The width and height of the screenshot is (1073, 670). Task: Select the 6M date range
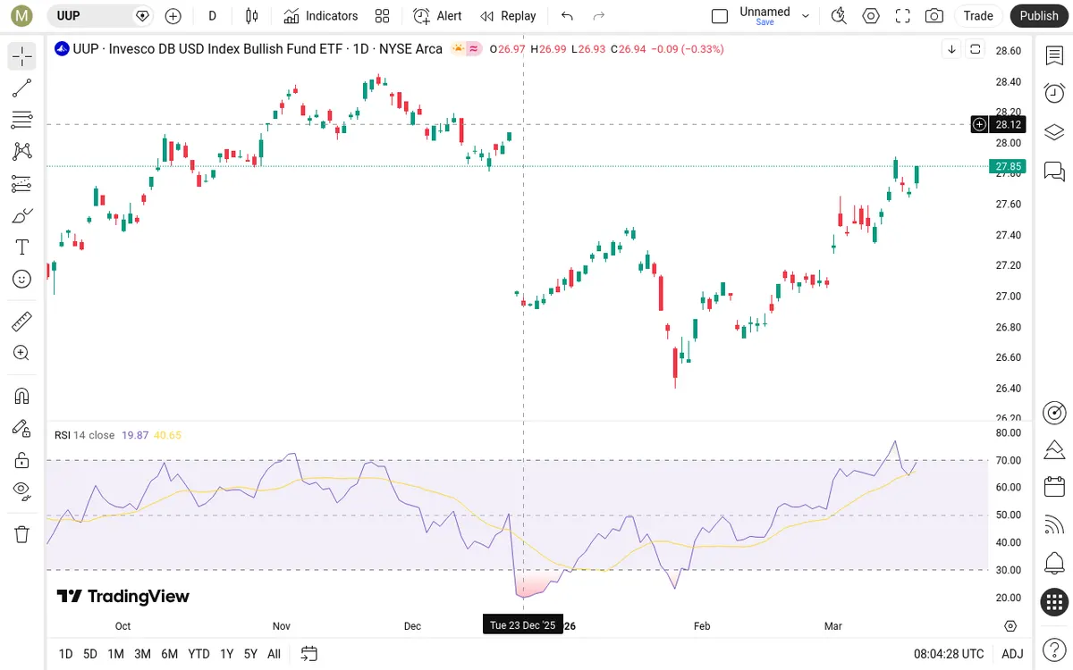169,654
